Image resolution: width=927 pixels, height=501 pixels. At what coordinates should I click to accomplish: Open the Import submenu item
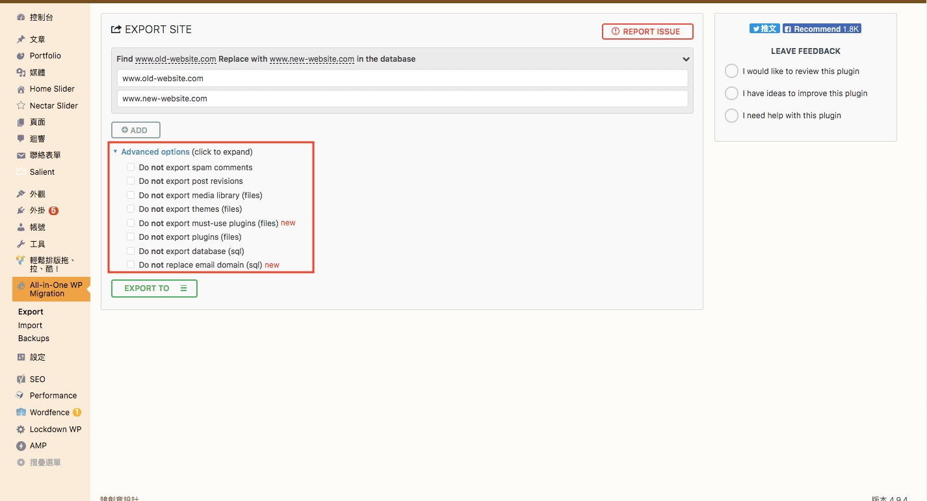30,326
